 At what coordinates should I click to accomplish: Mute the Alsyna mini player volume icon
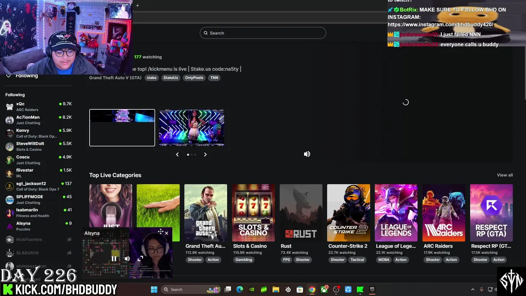tap(127, 259)
